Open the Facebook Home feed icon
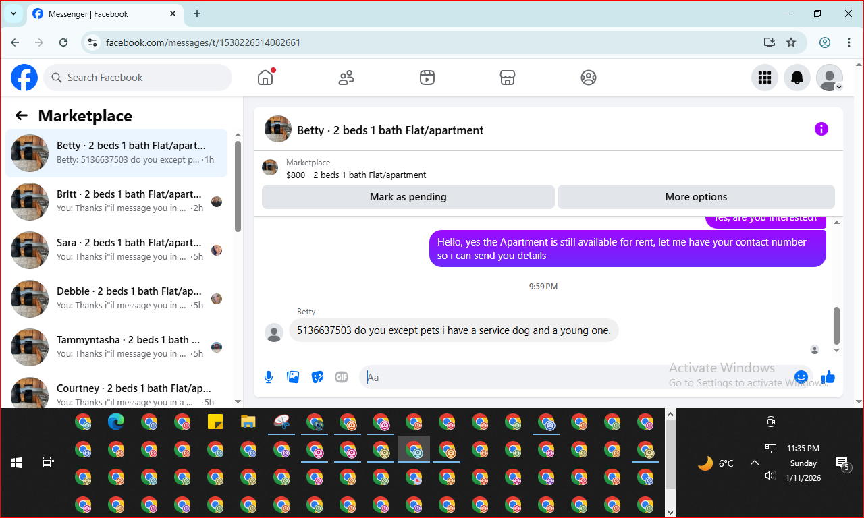Viewport: 864px width, 518px height. tap(265, 78)
